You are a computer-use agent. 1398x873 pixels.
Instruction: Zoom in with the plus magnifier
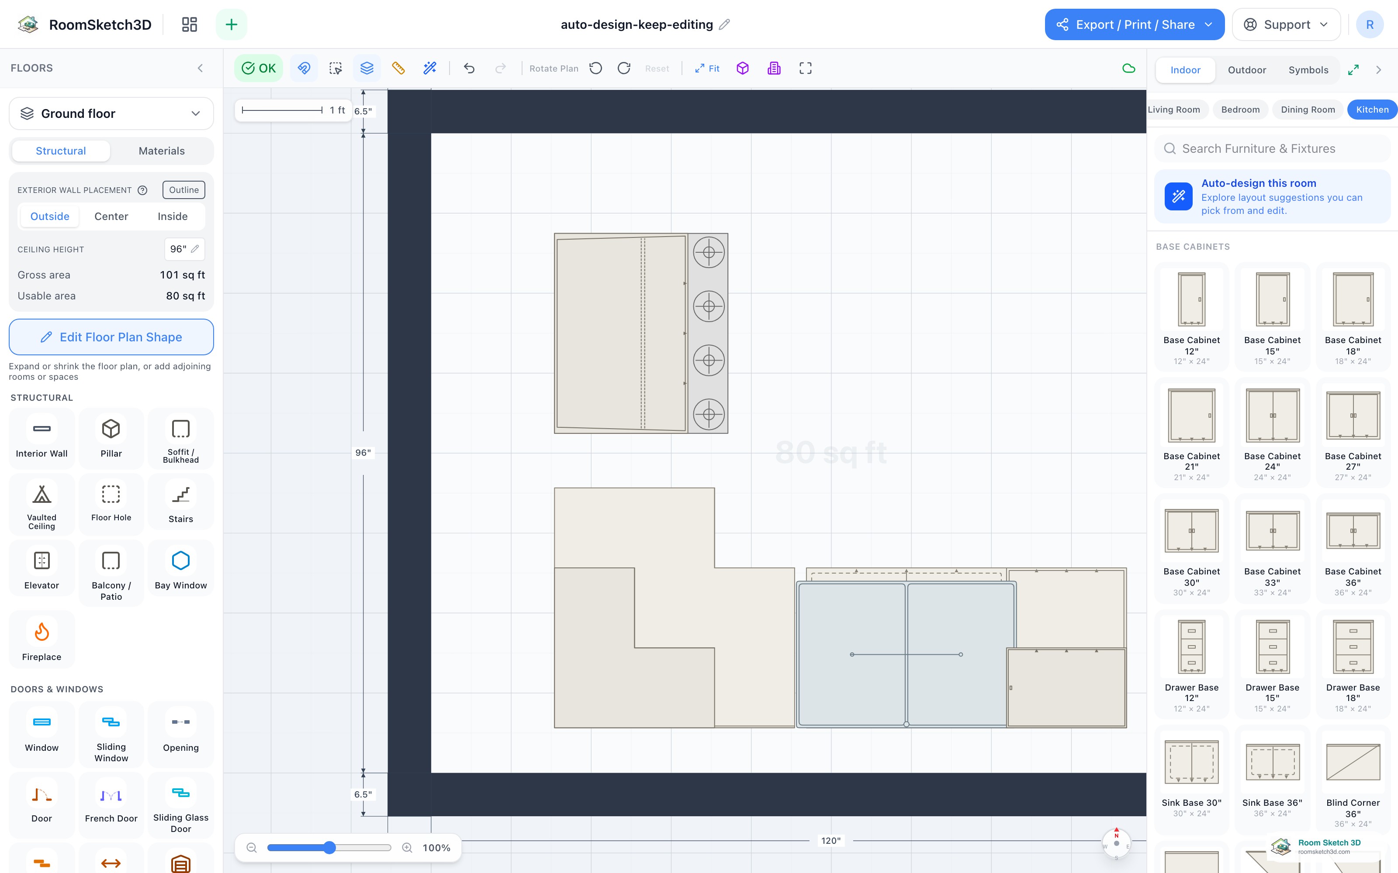pyautogui.click(x=407, y=848)
